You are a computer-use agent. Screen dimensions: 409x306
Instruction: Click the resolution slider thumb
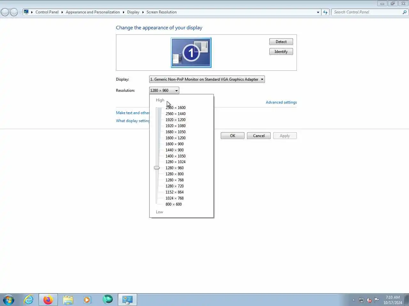coord(157,168)
